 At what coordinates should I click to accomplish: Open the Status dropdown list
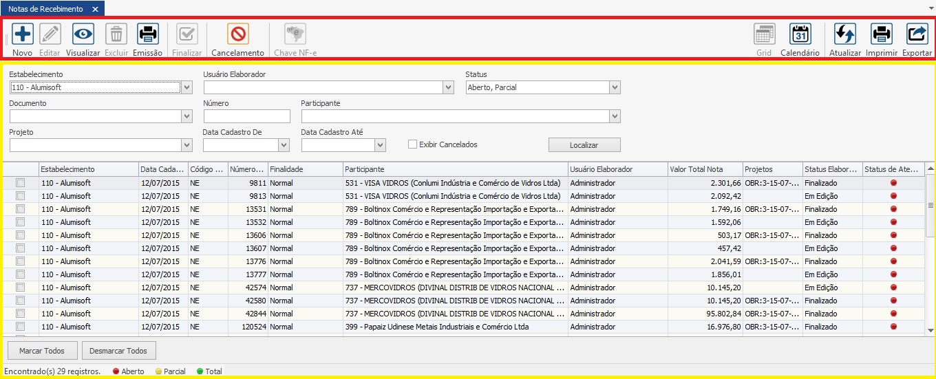pyautogui.click(x=615, y=87)
